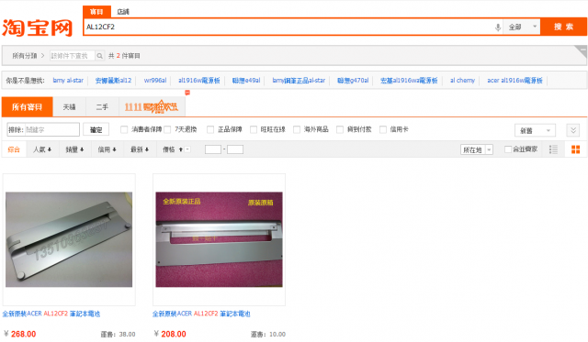Toggle the 旺旺在线 checkbox
This screenshot has height=342, width=588.
pos(254,129)
